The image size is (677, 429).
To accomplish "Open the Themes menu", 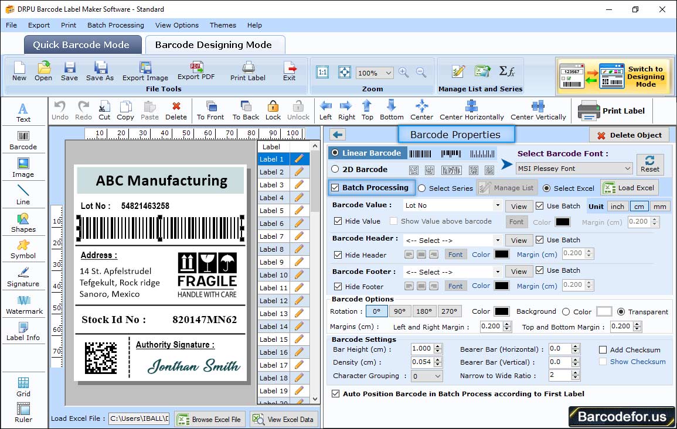I will pyautogui.click(x=223, y=25).
